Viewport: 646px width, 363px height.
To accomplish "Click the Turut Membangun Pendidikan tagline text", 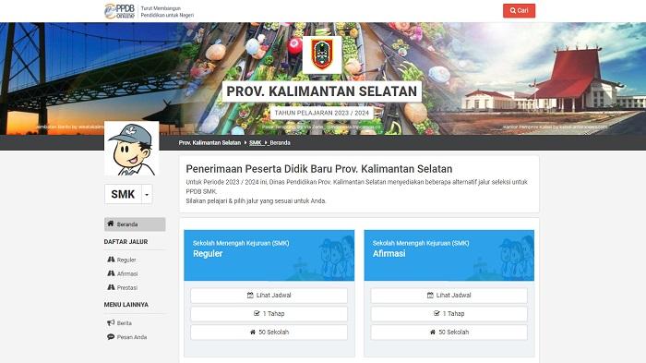I will click(167, 12).
